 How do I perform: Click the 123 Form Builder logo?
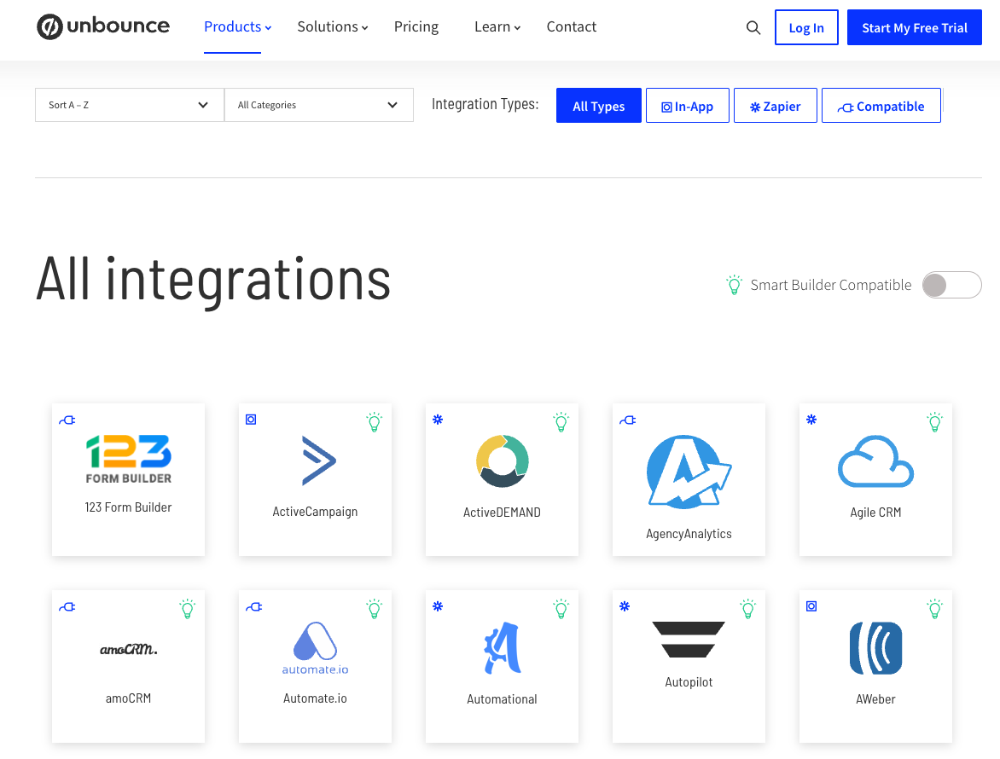129,459
